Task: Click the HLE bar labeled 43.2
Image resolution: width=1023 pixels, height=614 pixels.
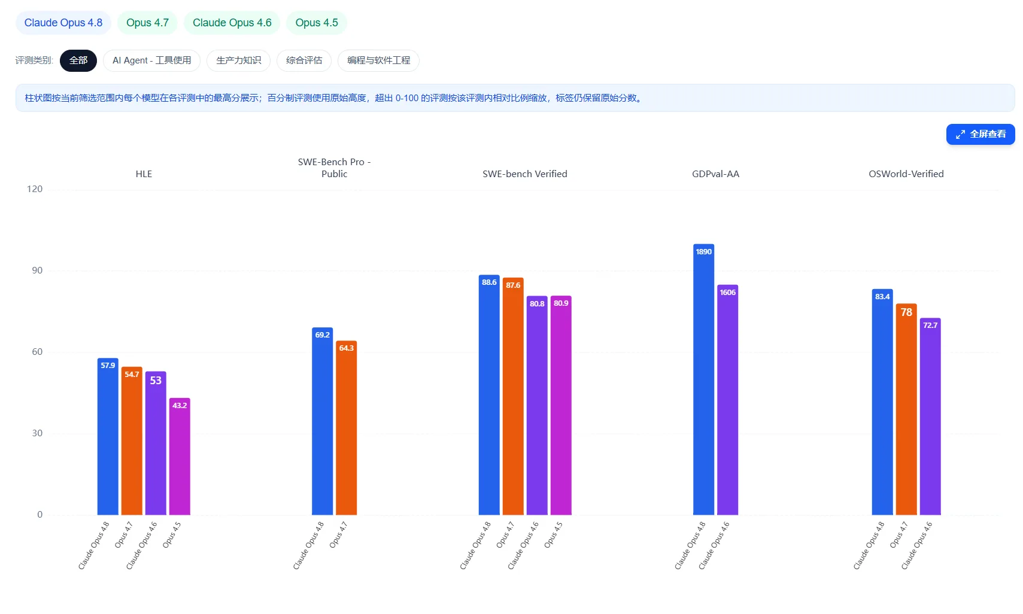Action: pyautogui.click(x=180, y=456)
